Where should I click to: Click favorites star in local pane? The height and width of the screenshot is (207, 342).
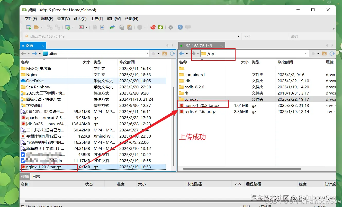pos(154,54)
